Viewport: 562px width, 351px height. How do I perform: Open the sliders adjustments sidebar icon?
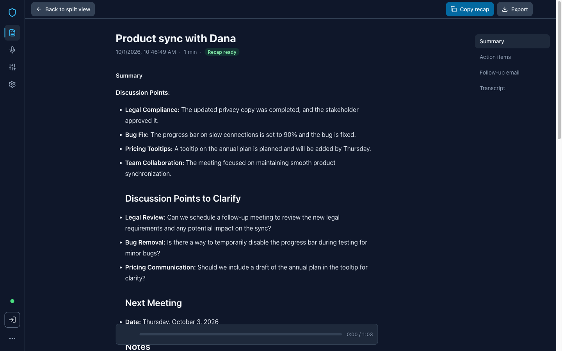12,67
